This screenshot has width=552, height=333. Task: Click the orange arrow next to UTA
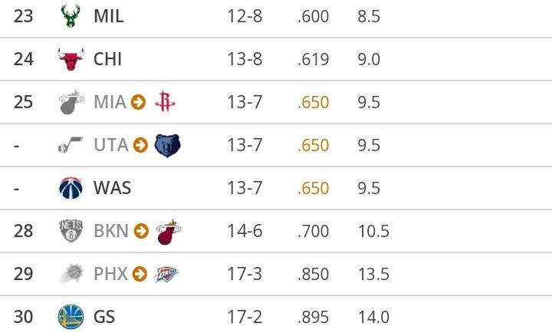(140, 145)
